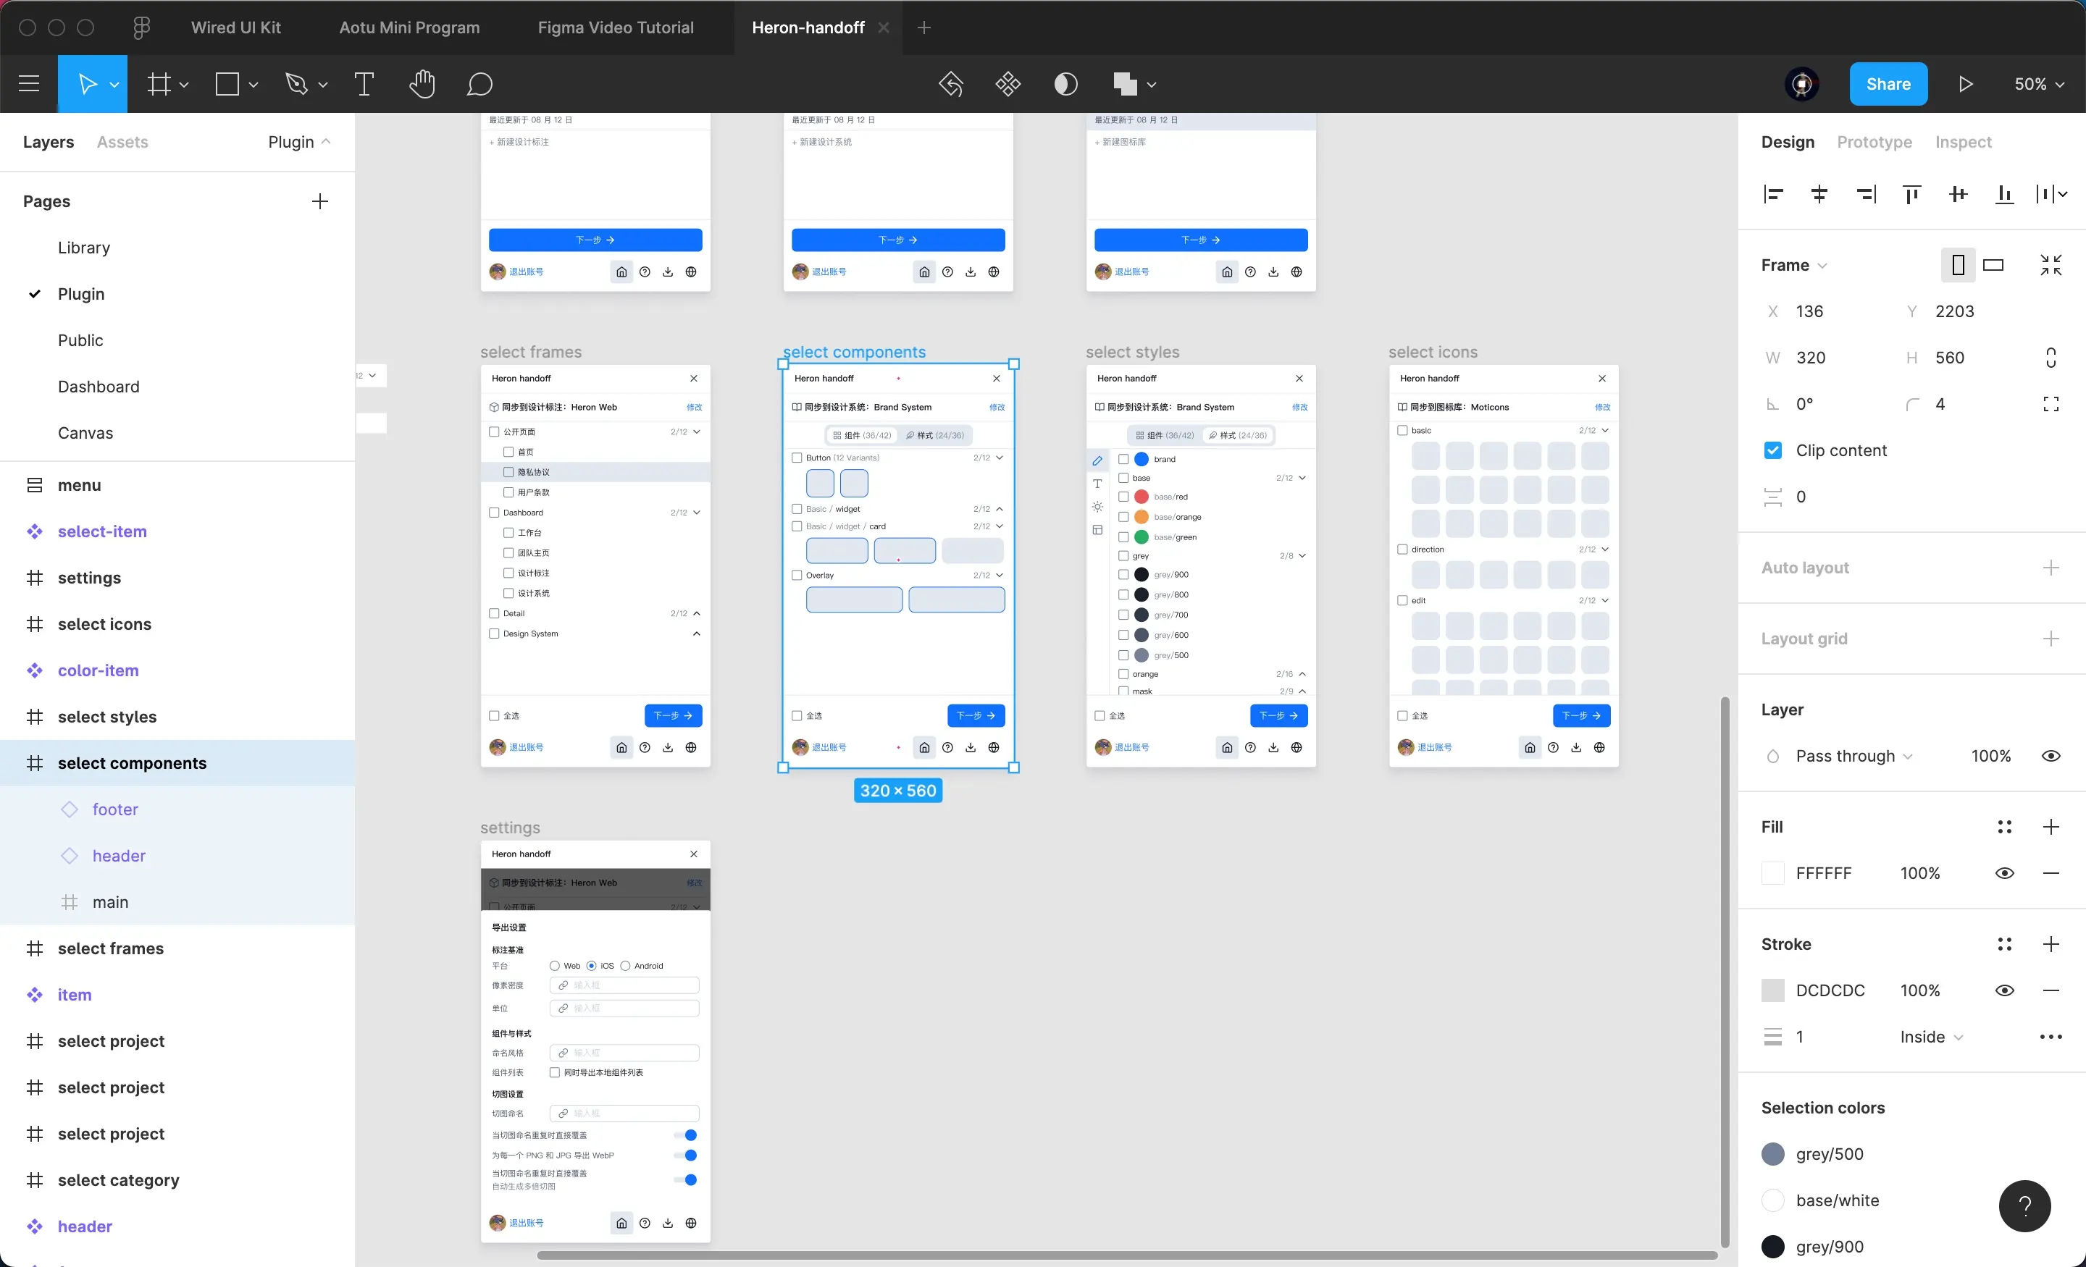The height and width of the screenshot is (1267, 2086).
Task: Select the Dashboard page
Action: (x=99, y=387)
